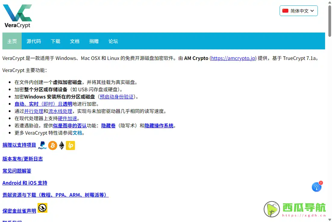
Task: Click the bold text AM Crypto
Action: tap(196, 58)
